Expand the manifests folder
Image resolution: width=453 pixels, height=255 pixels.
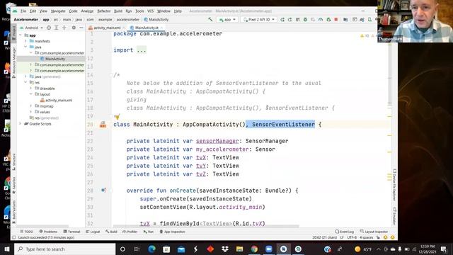coord(25,41)
